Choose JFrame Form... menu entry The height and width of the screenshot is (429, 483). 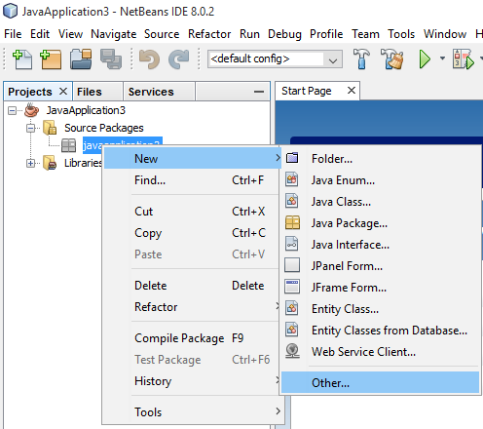point(380,288)
